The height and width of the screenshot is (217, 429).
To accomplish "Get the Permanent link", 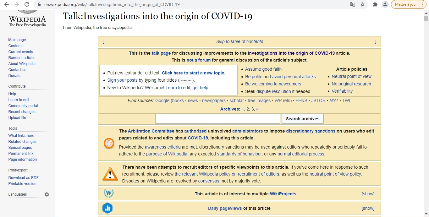I will click(21, 154).
